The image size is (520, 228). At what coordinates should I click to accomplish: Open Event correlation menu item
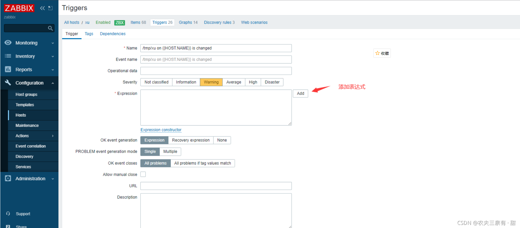tap(33, 146)
